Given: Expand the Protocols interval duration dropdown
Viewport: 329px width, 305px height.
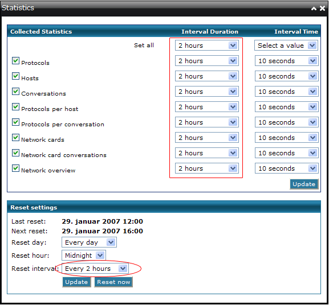Looking at the screenshot, I should (x=207, y=61).
